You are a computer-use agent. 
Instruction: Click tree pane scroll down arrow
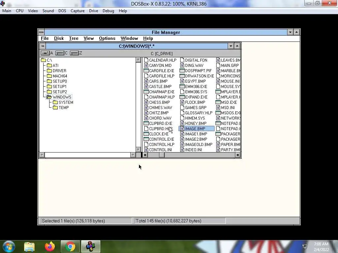[138, 150]
